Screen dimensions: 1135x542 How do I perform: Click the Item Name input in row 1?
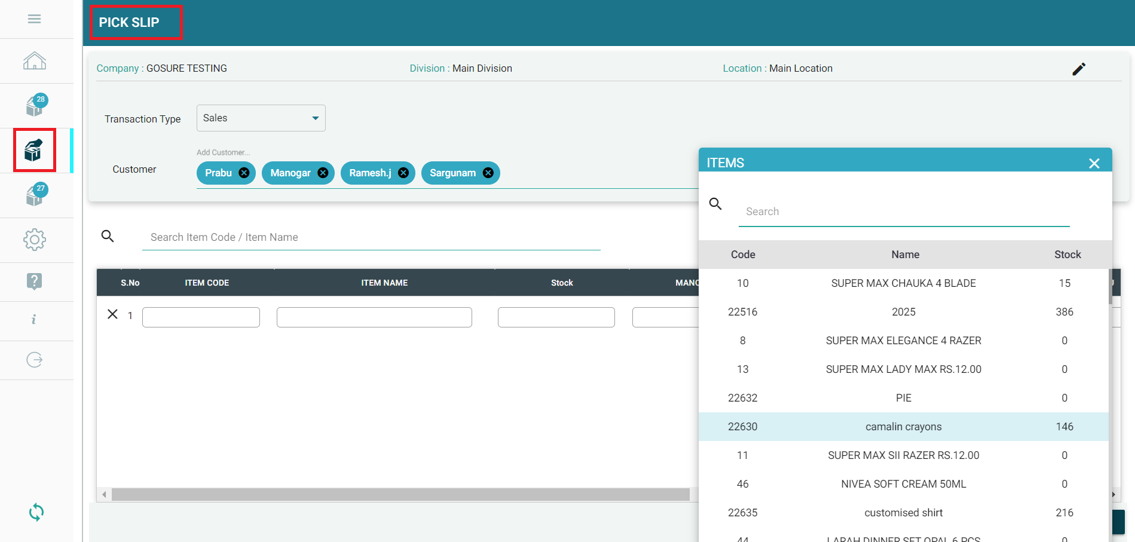click(374, 317)
